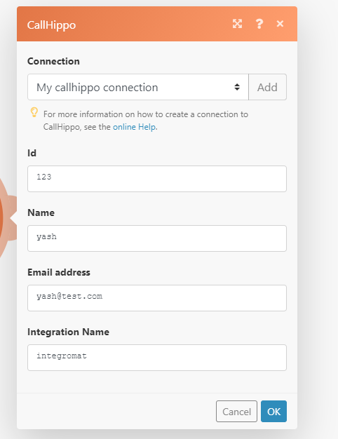Add a new connection with Add button
The width and height of the screenshot is (338, 439).
click(267, 87)
